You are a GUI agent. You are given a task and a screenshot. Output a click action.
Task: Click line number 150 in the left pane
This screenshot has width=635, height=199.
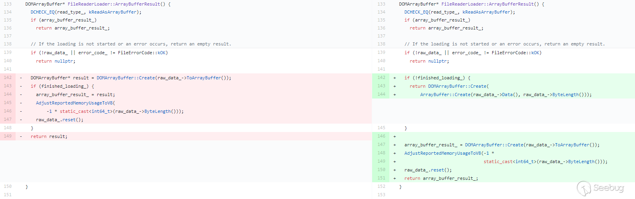pos(8,186)
